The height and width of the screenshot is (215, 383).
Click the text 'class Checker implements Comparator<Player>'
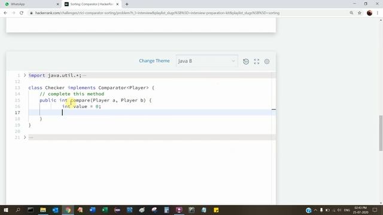pyautogui.click(x=89, y=88)
